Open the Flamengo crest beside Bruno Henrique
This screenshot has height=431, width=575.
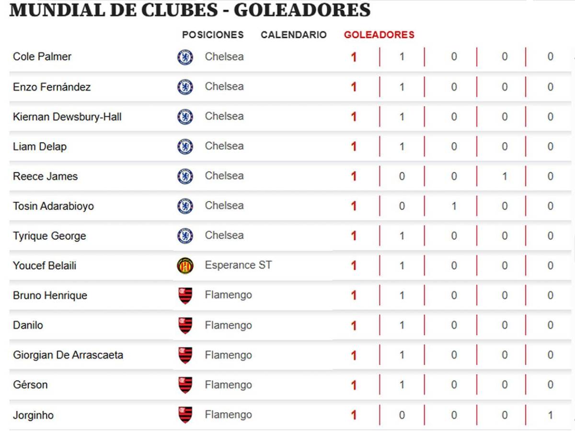click(184, 295)
